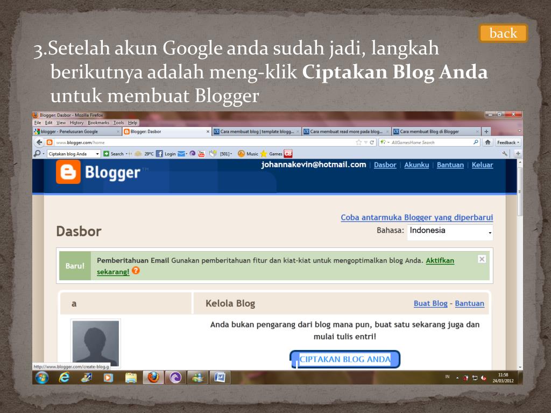
Task: Open the mail envelope toolbar icon
Action: point(181,154)
